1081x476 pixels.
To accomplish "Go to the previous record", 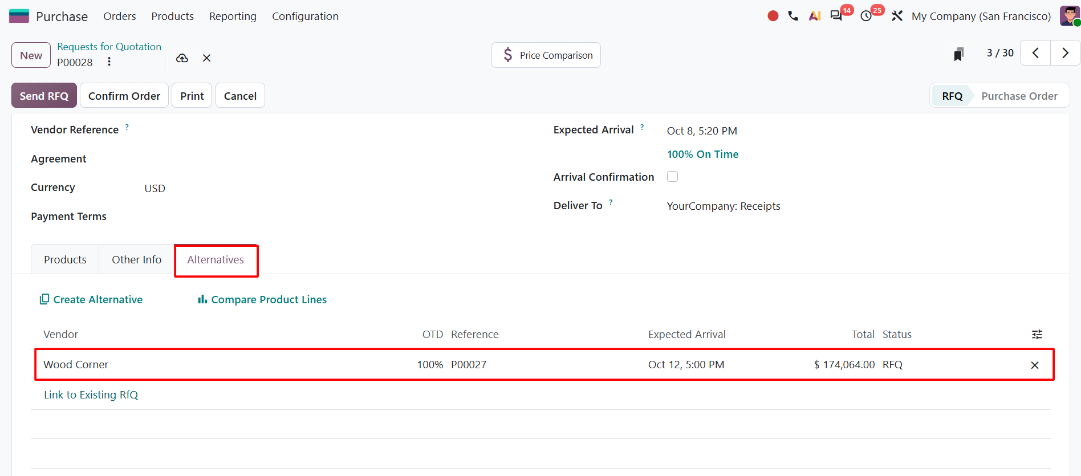I will 1035,53.
